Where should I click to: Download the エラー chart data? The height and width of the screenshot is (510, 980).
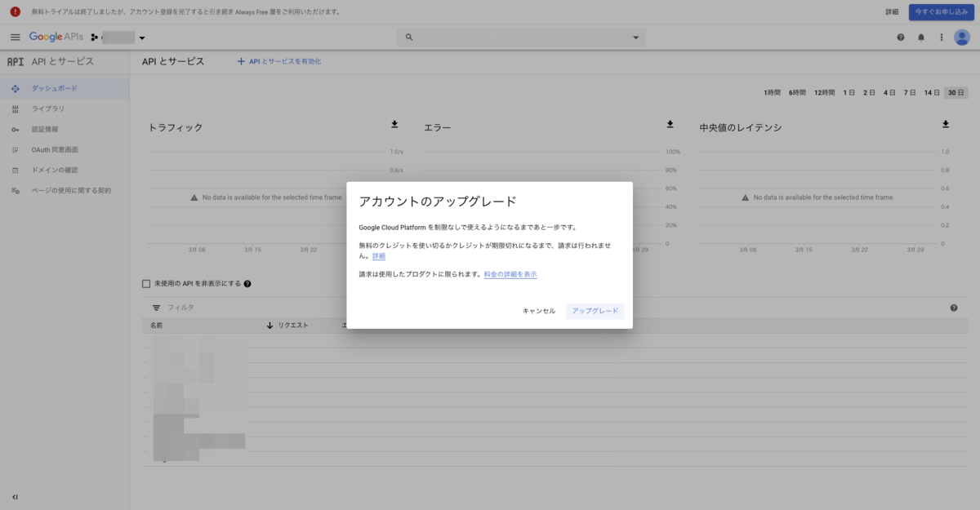coord(670,124)
